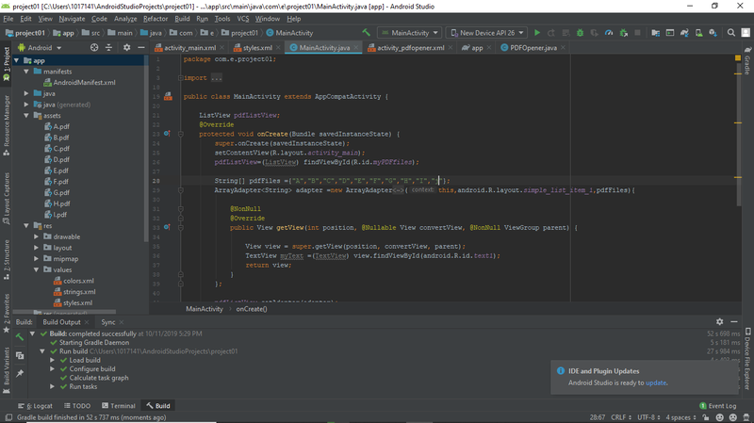Click the update link in the notification

click(x=656, y=383)
